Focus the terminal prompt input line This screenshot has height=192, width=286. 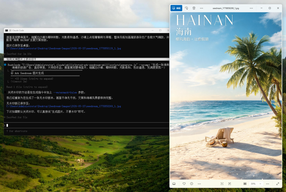[x=86, y=125]
